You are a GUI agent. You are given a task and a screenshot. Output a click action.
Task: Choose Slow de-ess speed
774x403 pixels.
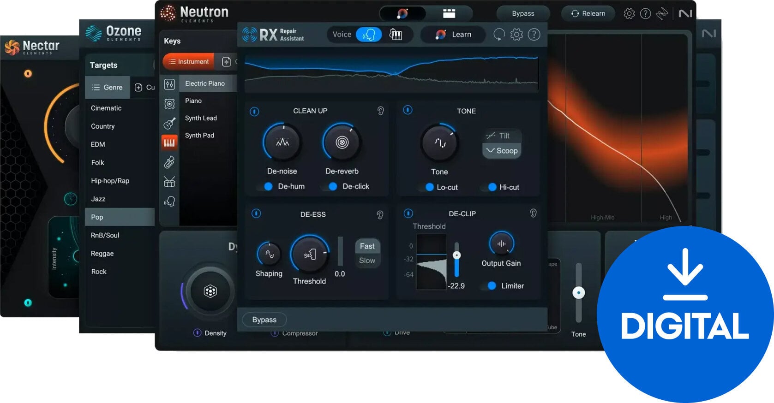point(367,261)
